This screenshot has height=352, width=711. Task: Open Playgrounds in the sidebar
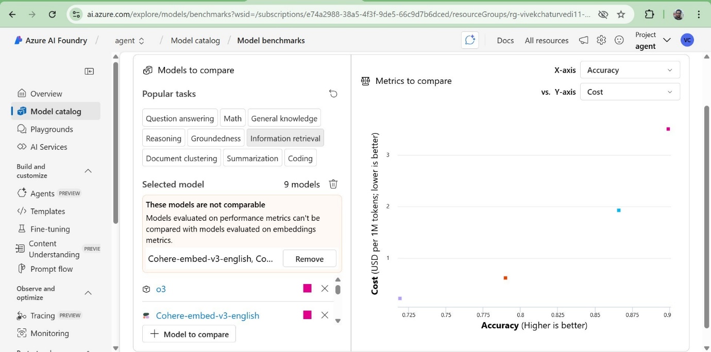56,129
